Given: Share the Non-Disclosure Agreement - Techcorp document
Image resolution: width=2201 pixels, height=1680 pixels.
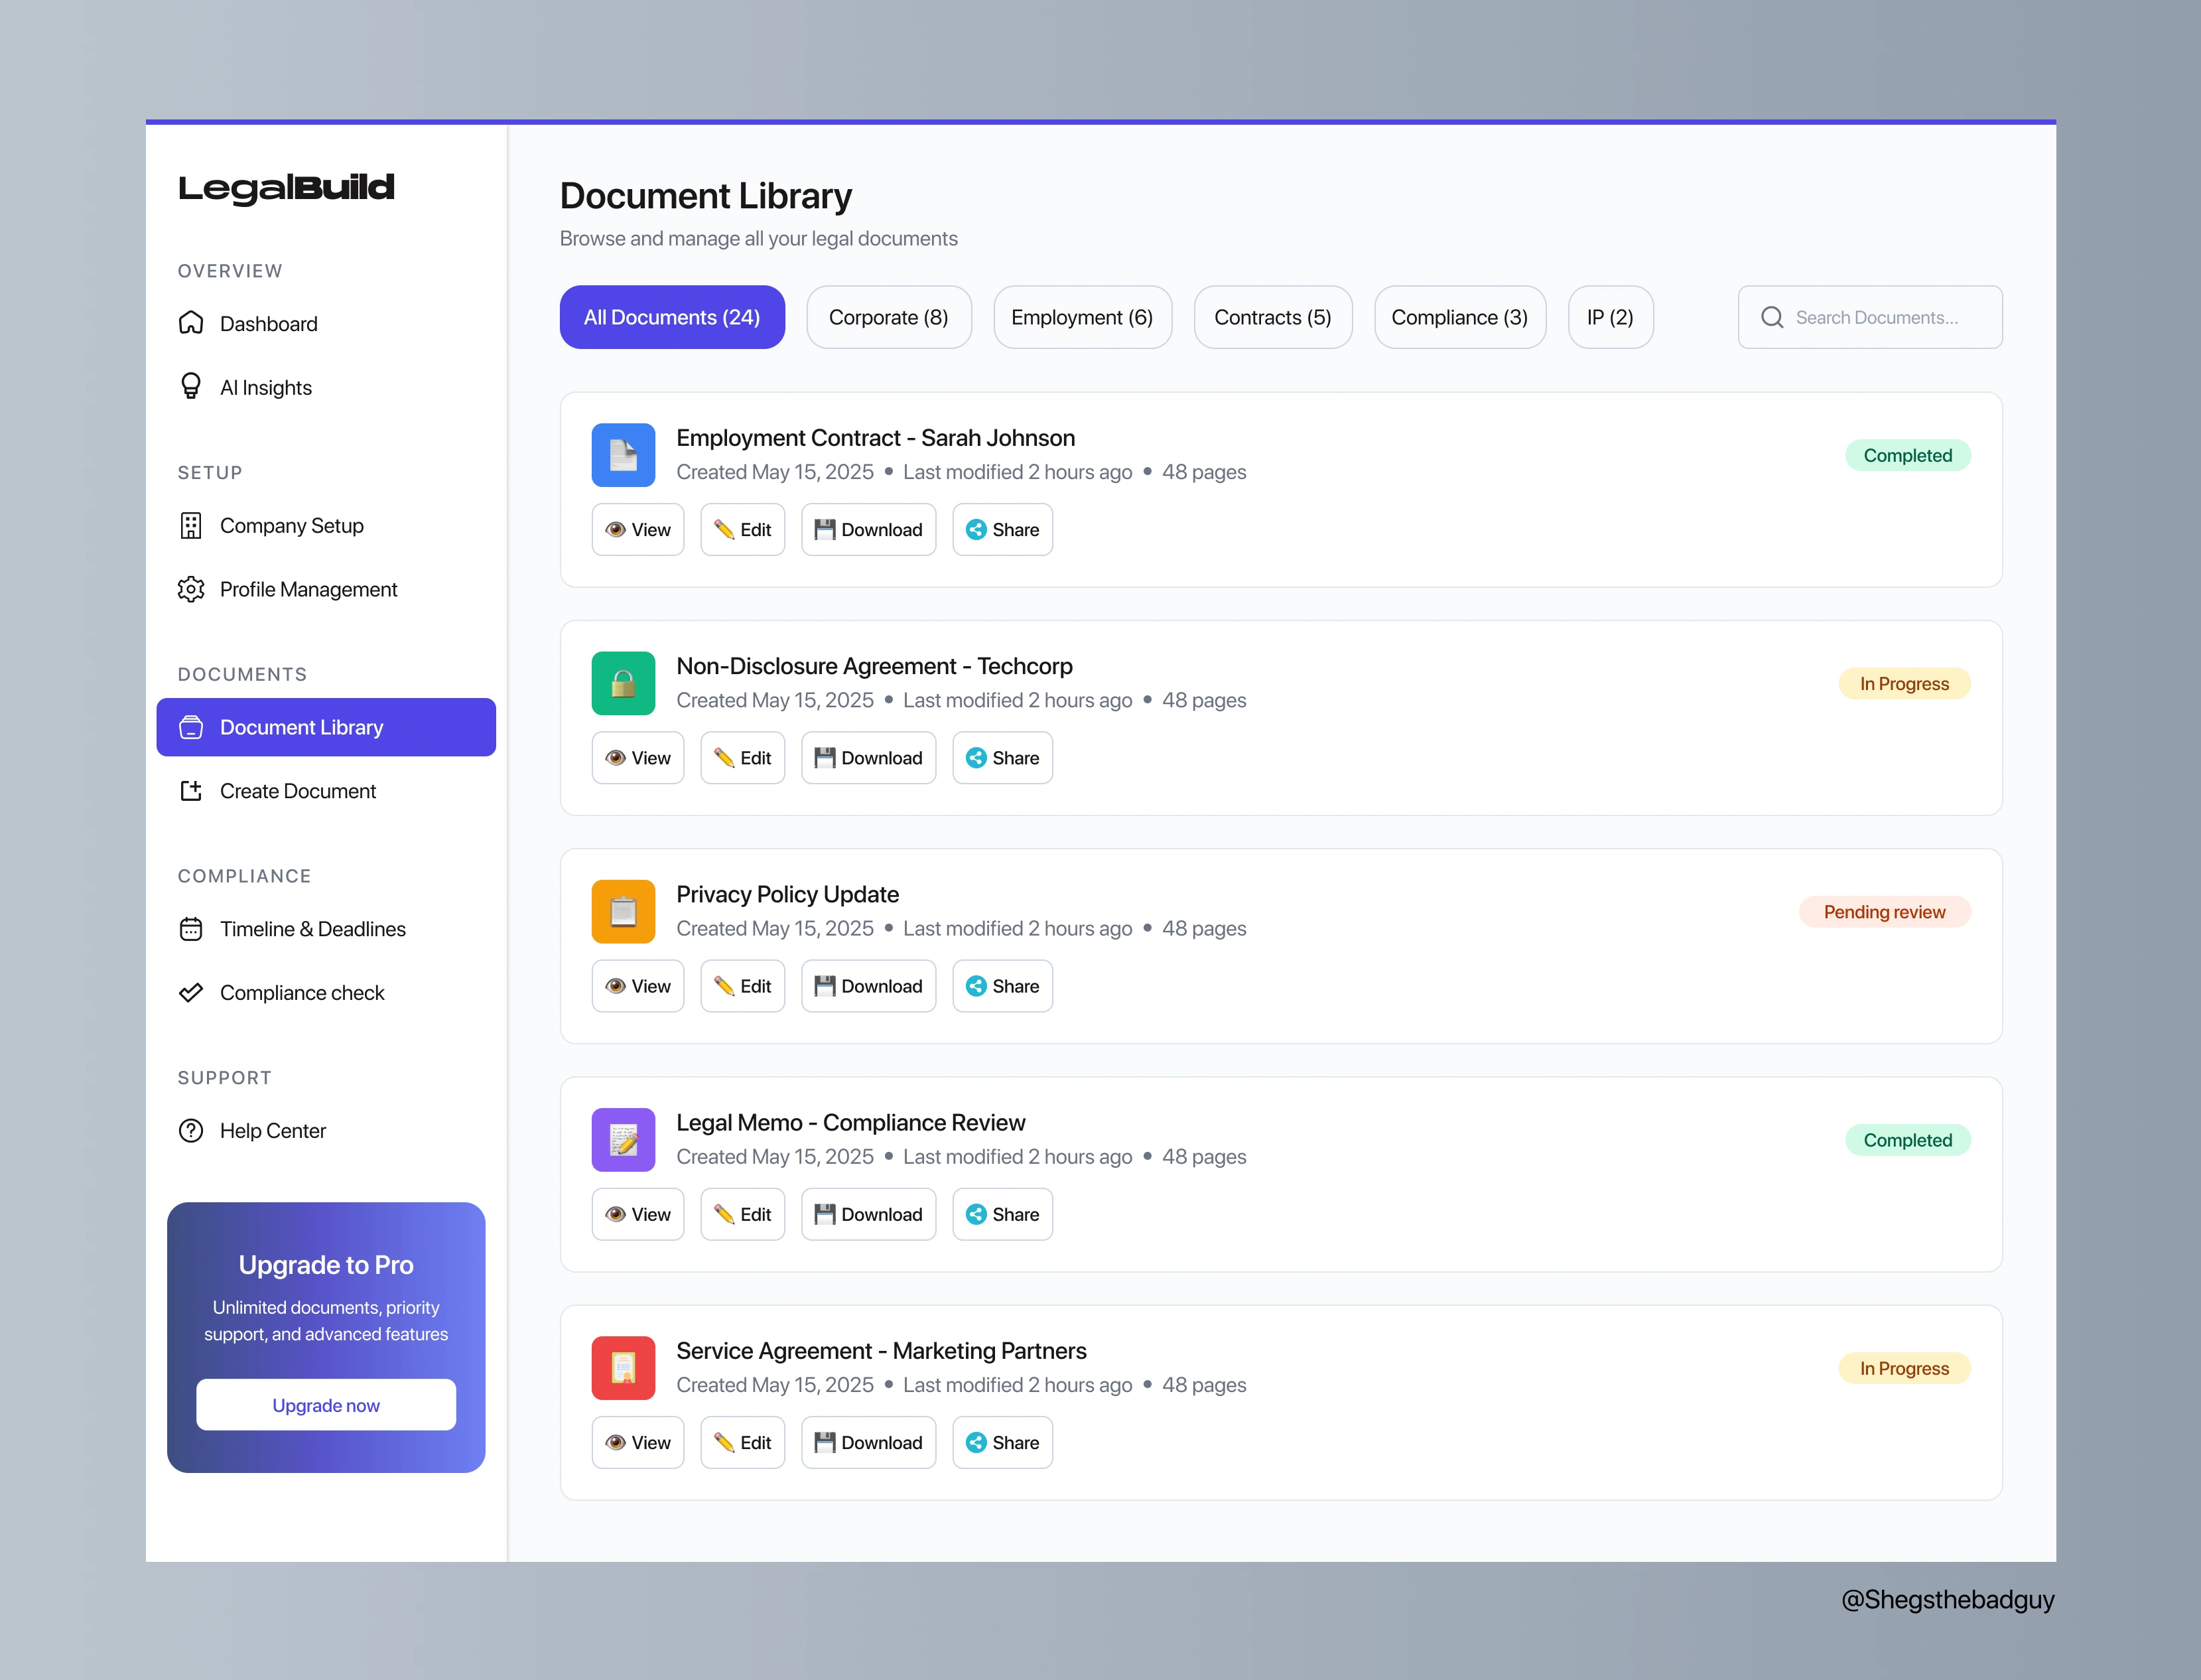Looking at the screenshot, I should click(1002, 758).
